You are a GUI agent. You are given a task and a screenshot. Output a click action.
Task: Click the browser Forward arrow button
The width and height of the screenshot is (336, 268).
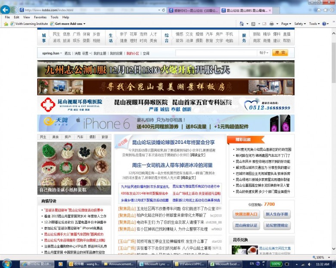[14, 10]
